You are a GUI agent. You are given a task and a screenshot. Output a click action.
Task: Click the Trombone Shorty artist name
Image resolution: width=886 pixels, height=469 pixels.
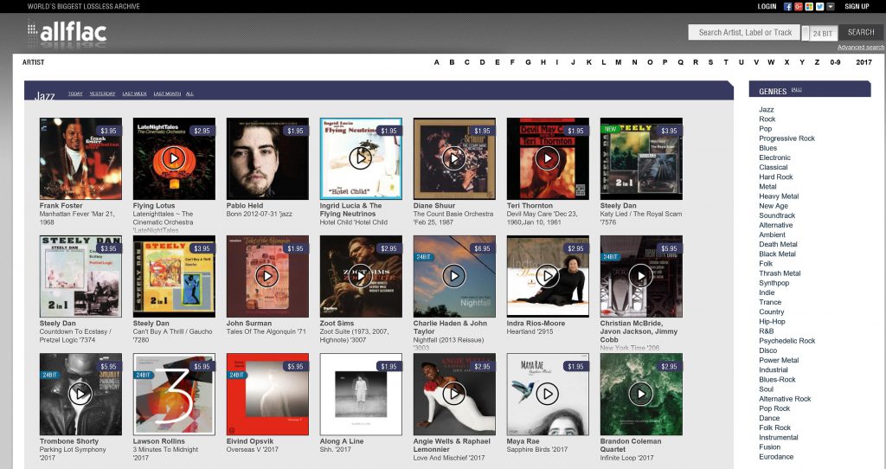click(x=69, y=441)
